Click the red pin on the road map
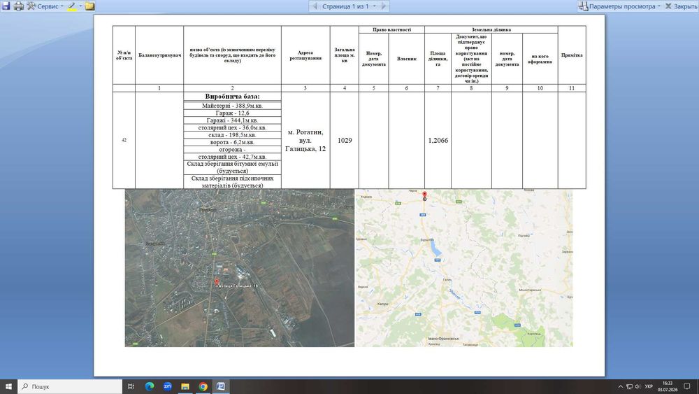The width and height of the screenshot is (699, 394). click(424, 195)
